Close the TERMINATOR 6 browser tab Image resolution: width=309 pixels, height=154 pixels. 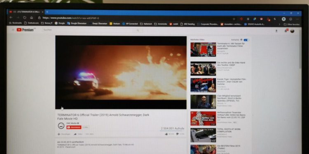tap(42, 12)
